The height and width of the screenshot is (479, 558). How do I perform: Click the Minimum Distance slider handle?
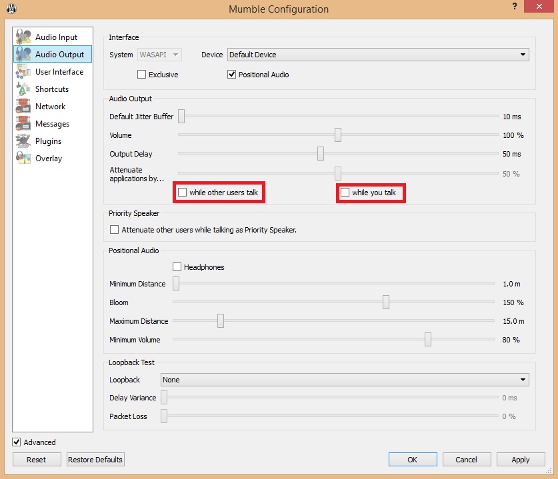point(176,283)
